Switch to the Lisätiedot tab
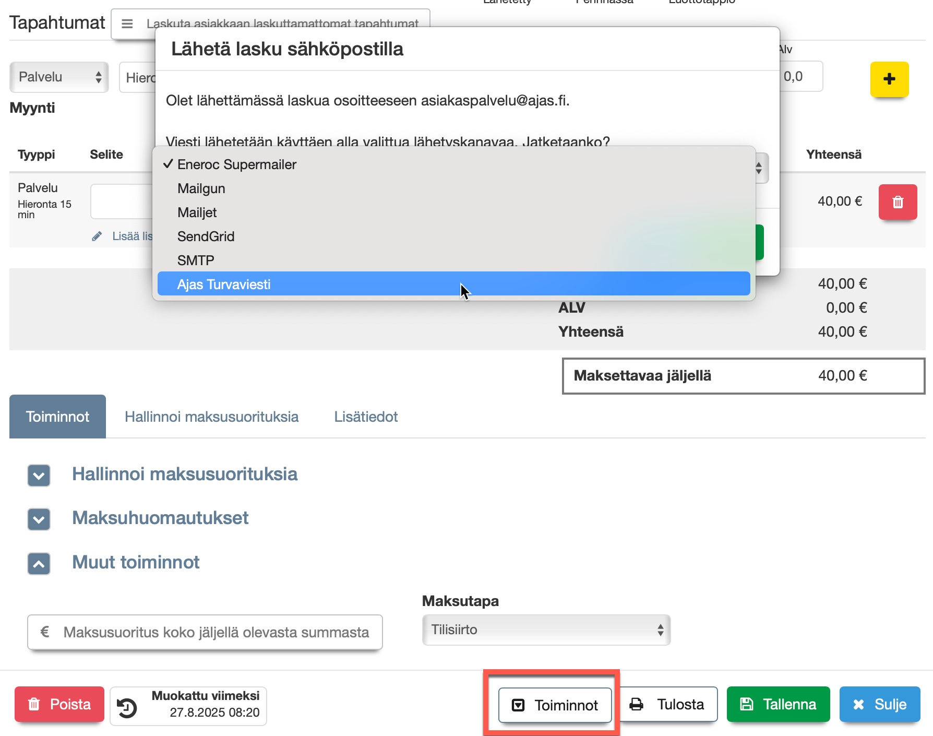Viewport: 933px width, 736px height. pos(366,417)
